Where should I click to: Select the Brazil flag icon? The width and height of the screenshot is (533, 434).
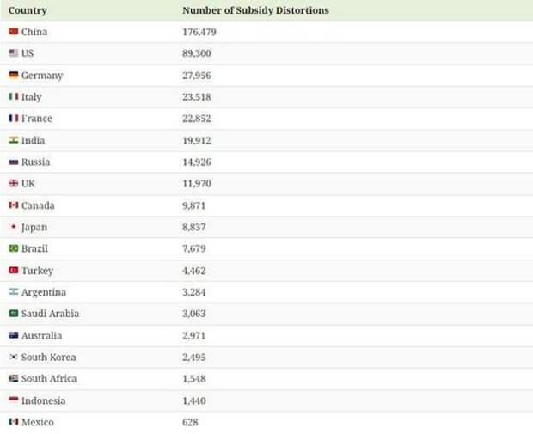[x=14, y=248]
